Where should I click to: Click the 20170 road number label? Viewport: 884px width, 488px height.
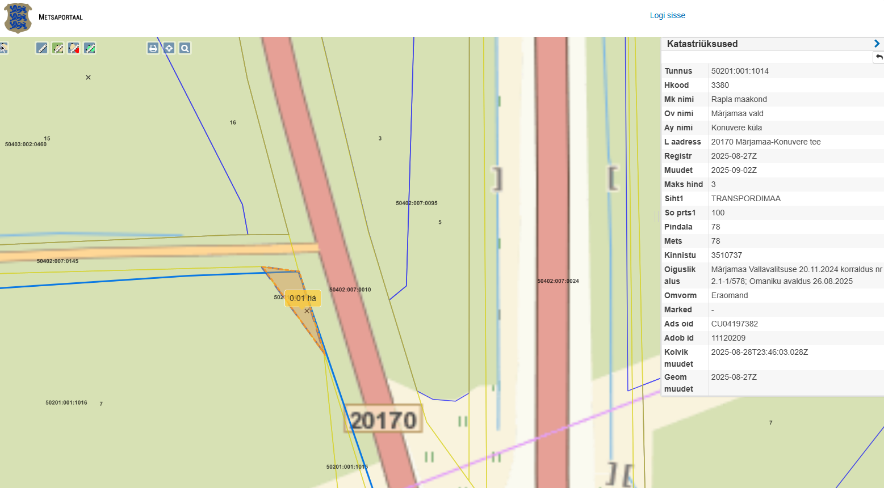click(x=383, y=420)
